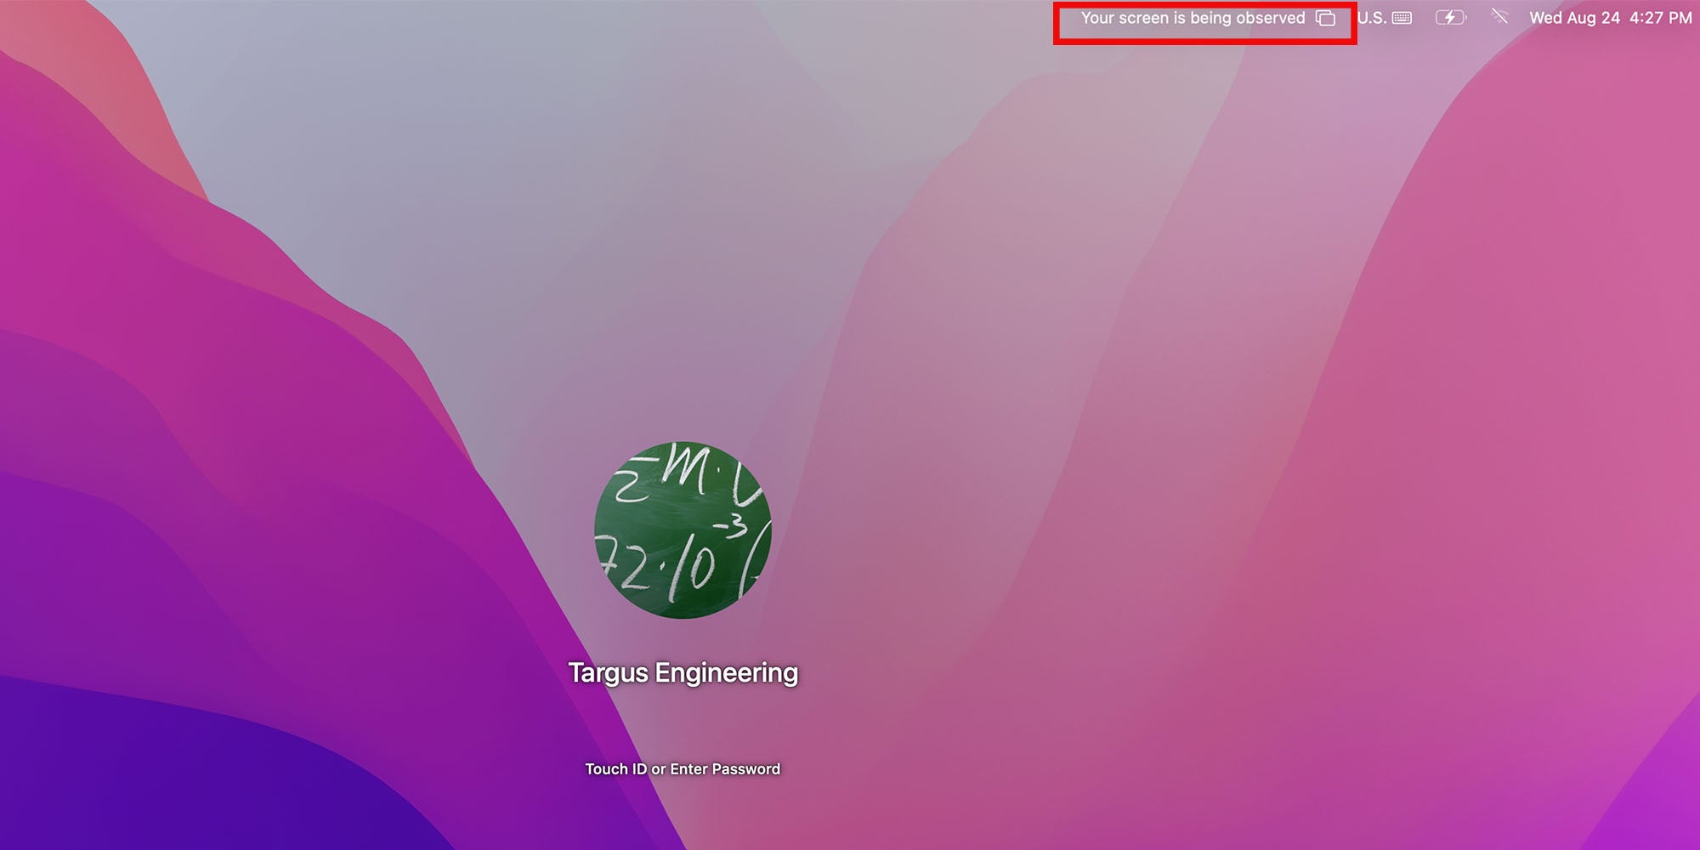The image size is (1700, 850).
Task: Click the word "observed" in menu bar
Action: pos(1270,18)
